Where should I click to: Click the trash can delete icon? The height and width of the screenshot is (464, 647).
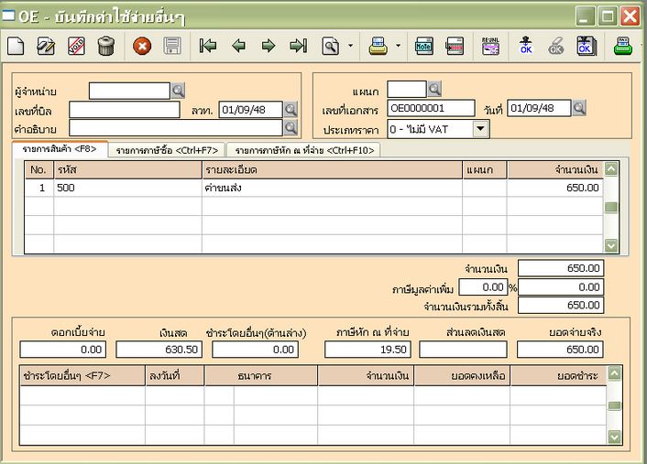(x=106, y=45)
